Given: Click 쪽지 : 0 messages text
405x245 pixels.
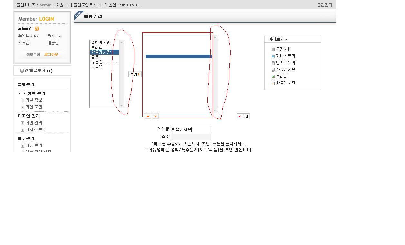Looking at the screenshot, I should pyautogui.click(x=54, y=36).
